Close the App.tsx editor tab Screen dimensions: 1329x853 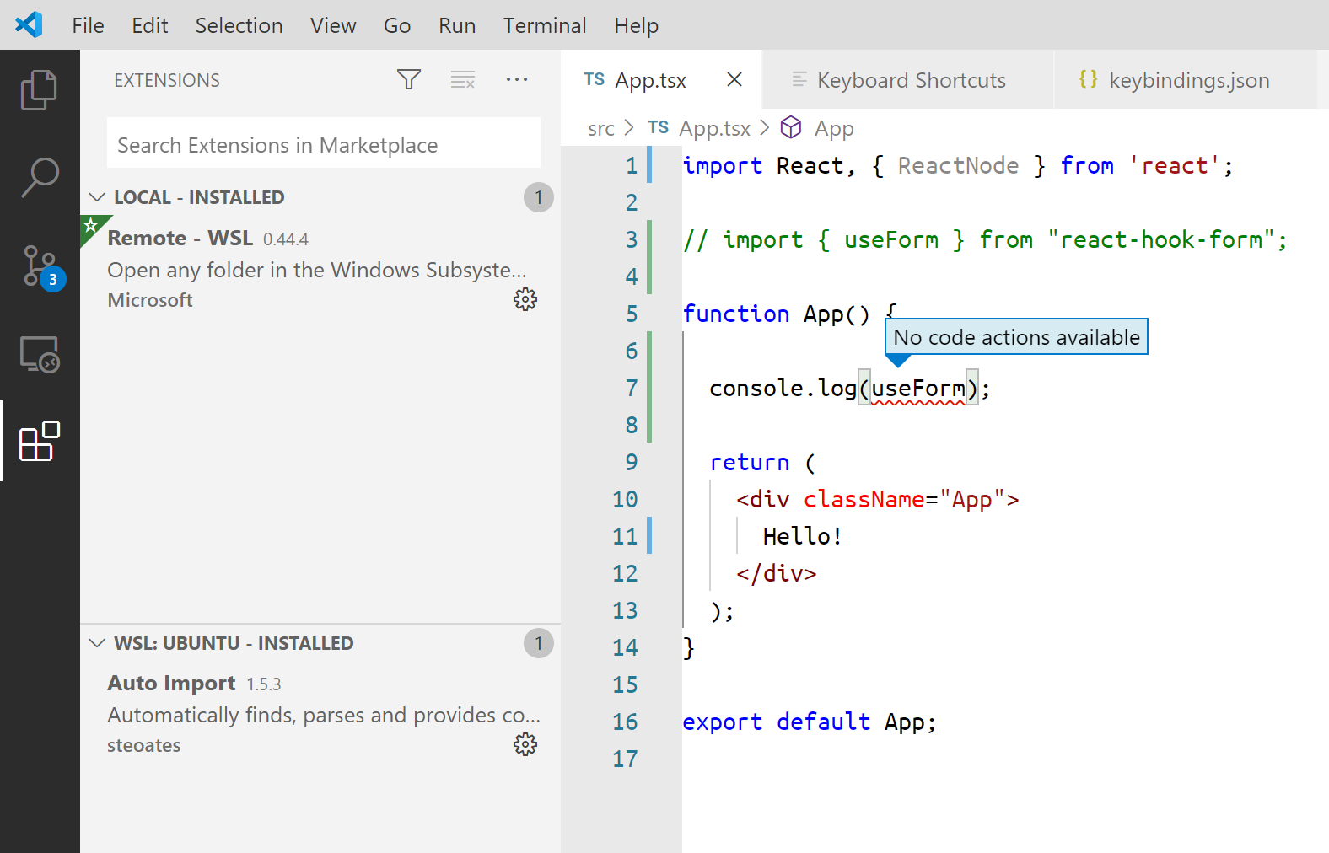pyautogui.click(x=734, y=79)
